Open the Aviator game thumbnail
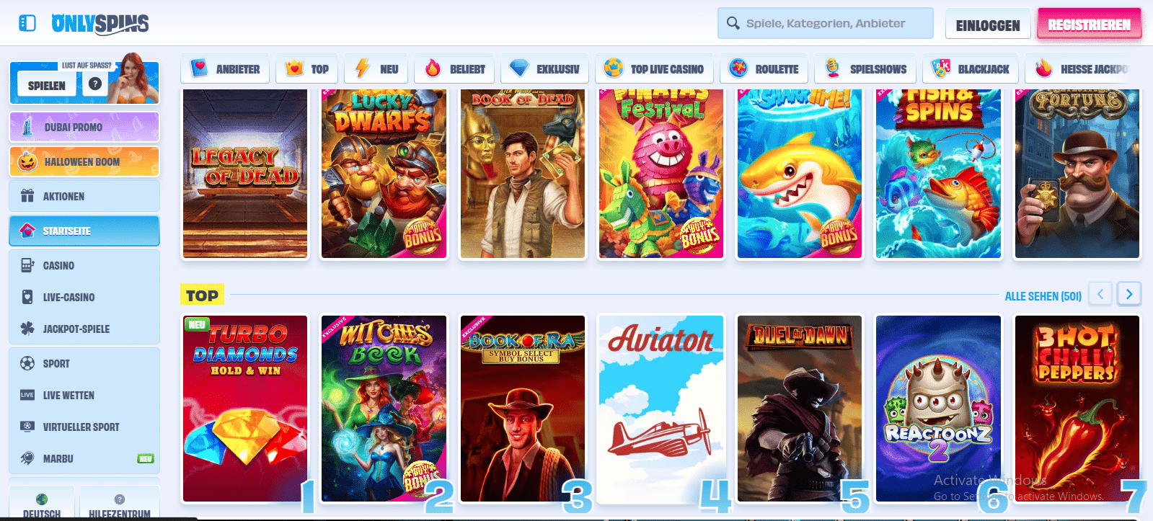The height and width of the screenshot is (521, 1153). point(661,409)
